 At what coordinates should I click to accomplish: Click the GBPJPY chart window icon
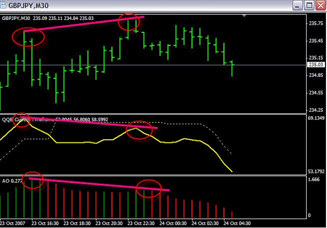coord(3,5)
